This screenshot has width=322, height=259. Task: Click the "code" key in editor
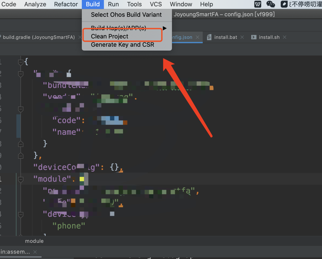coord(66,120)
